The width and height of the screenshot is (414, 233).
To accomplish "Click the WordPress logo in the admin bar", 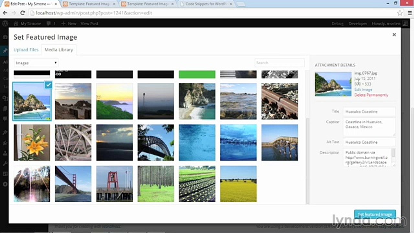I will [x=5, y=23].
